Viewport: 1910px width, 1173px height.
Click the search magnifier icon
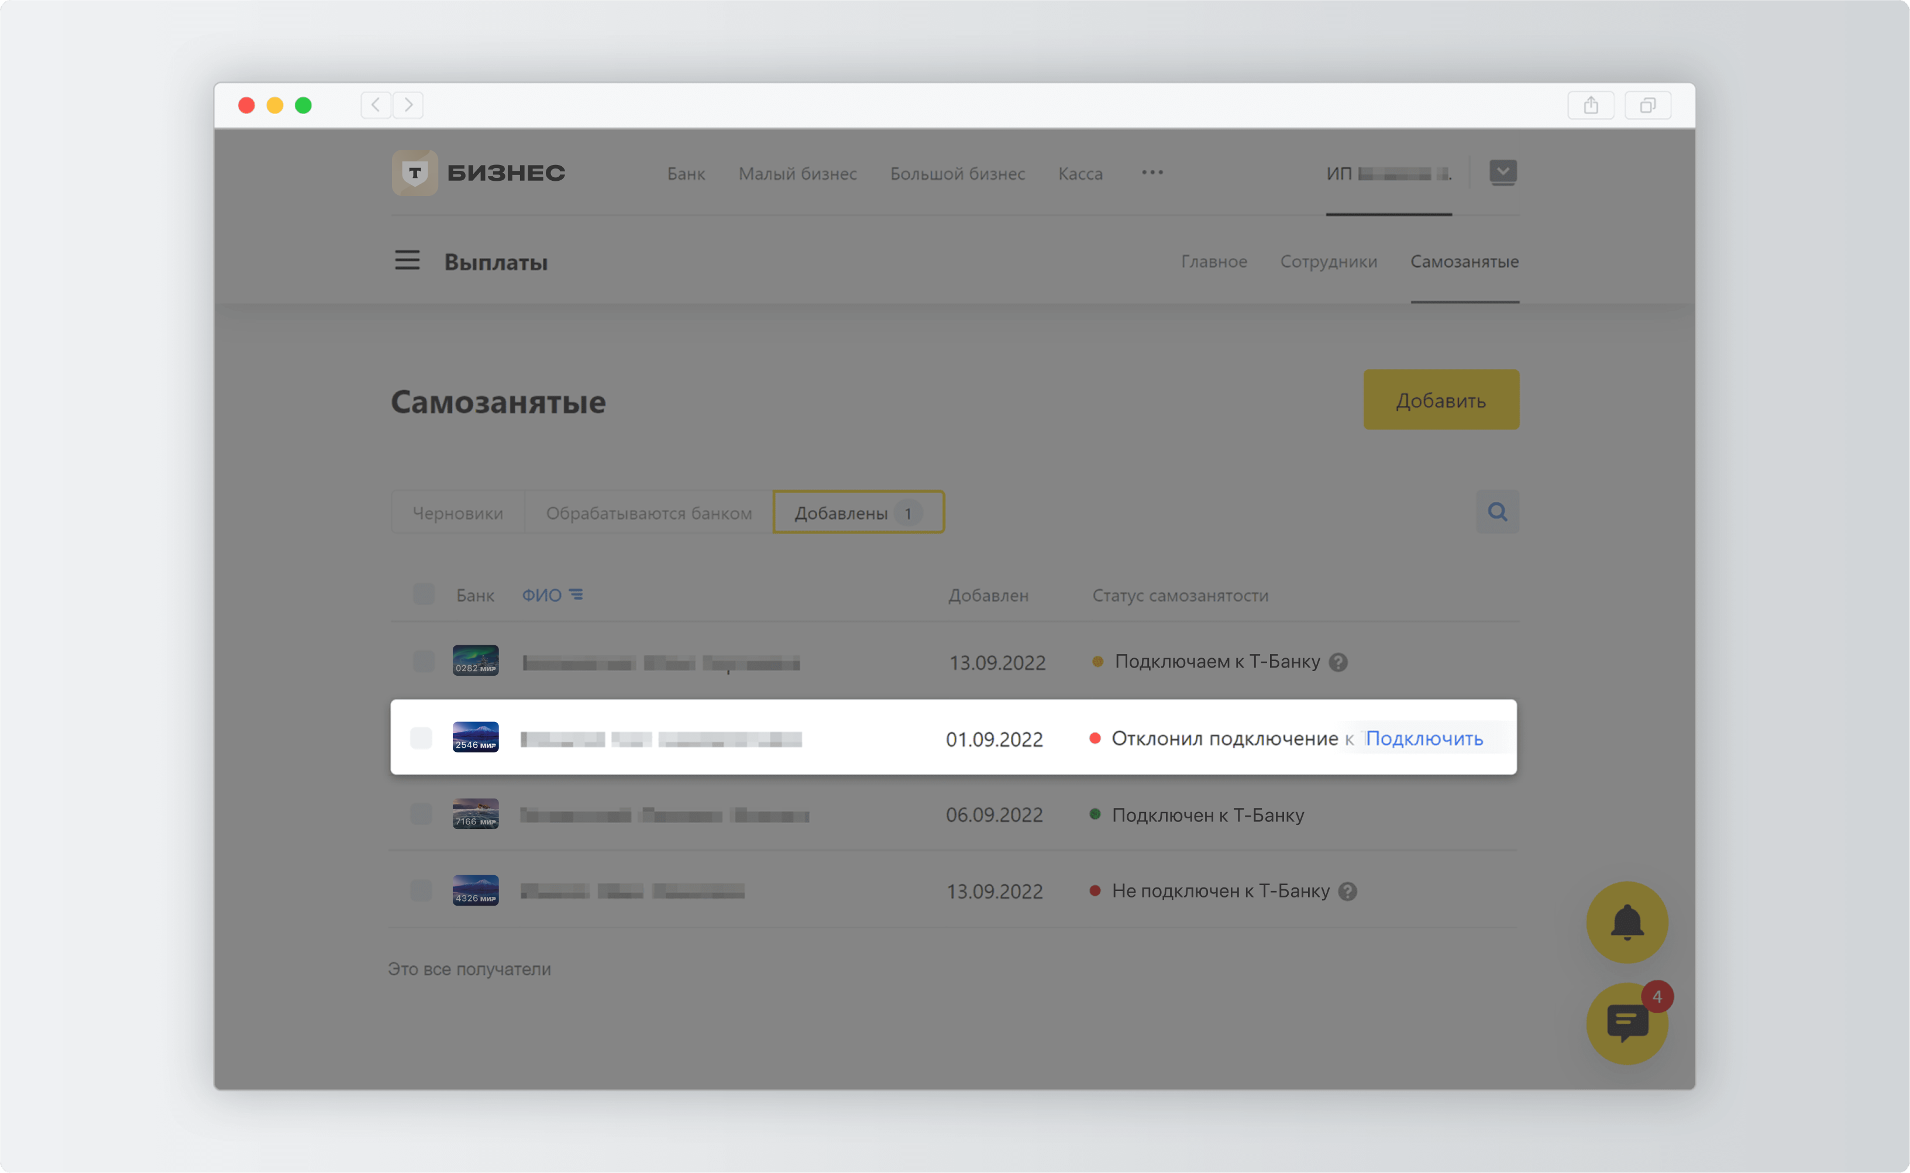click(1497, 512)
